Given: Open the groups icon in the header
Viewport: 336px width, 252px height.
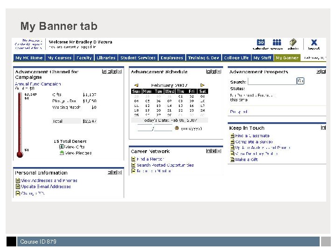Looking at the screenshot, I should (277, 42).
